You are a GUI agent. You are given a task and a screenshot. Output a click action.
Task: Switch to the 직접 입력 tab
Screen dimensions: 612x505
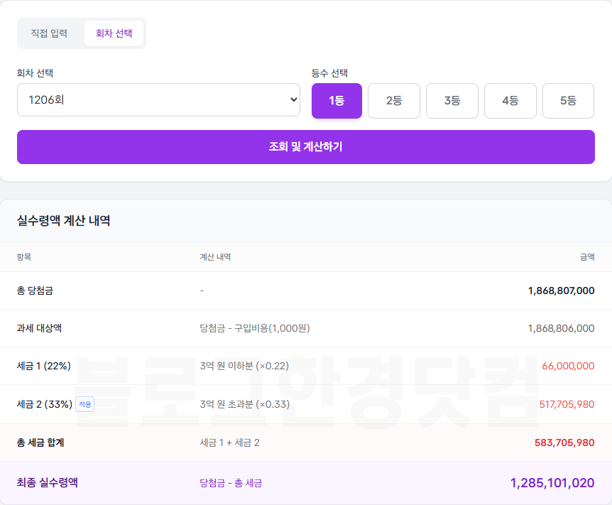[x=49, y=33]
